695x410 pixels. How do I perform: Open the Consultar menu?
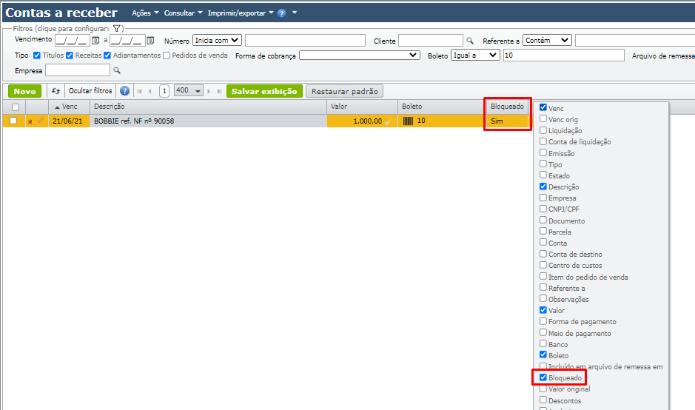coord(183,13)
